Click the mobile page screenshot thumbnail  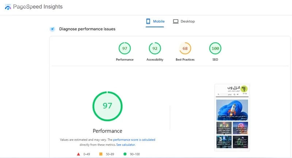(x=232, y=118)
